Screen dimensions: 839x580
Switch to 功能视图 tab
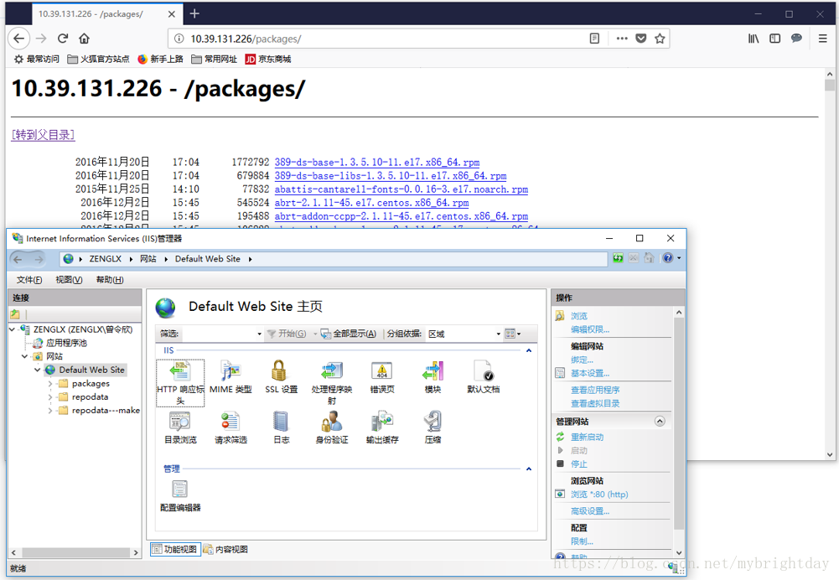(x=174, y=549)
